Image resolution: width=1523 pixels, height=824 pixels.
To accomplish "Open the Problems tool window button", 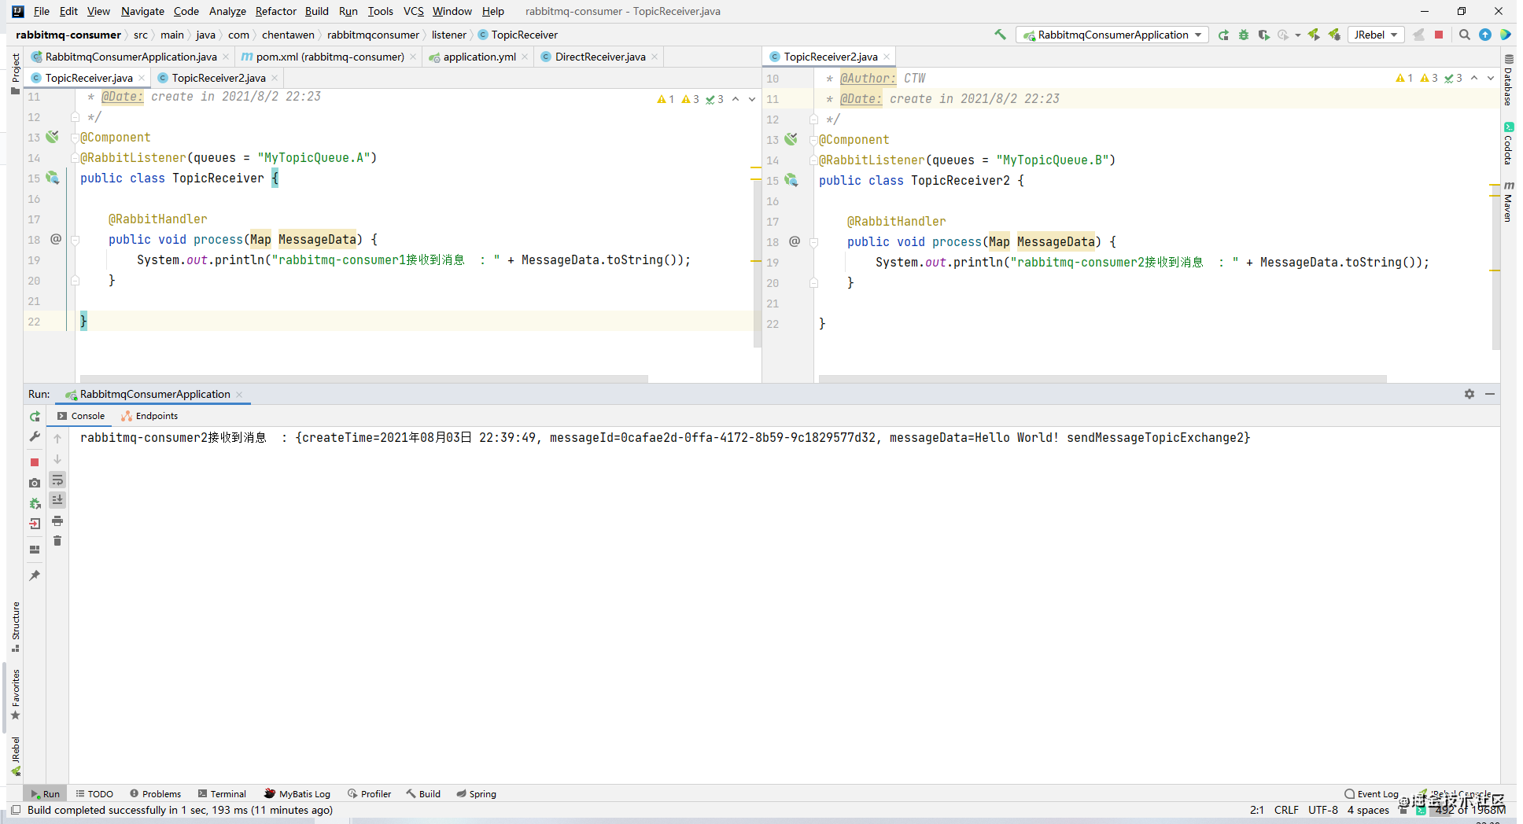I will (155, 794).
